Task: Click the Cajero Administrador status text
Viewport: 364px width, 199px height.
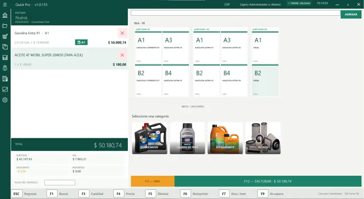Action: pyautogui.click(x=260, y=5)
